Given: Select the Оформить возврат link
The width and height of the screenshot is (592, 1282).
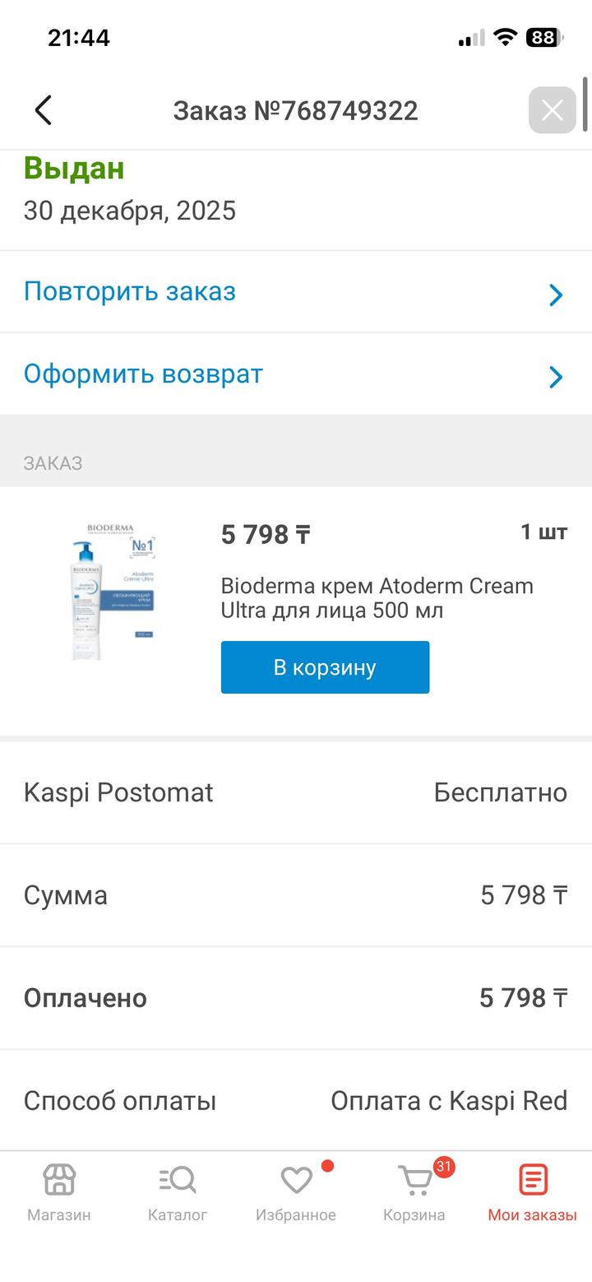Looking at the screenshot, I should (x=143, y=374).
